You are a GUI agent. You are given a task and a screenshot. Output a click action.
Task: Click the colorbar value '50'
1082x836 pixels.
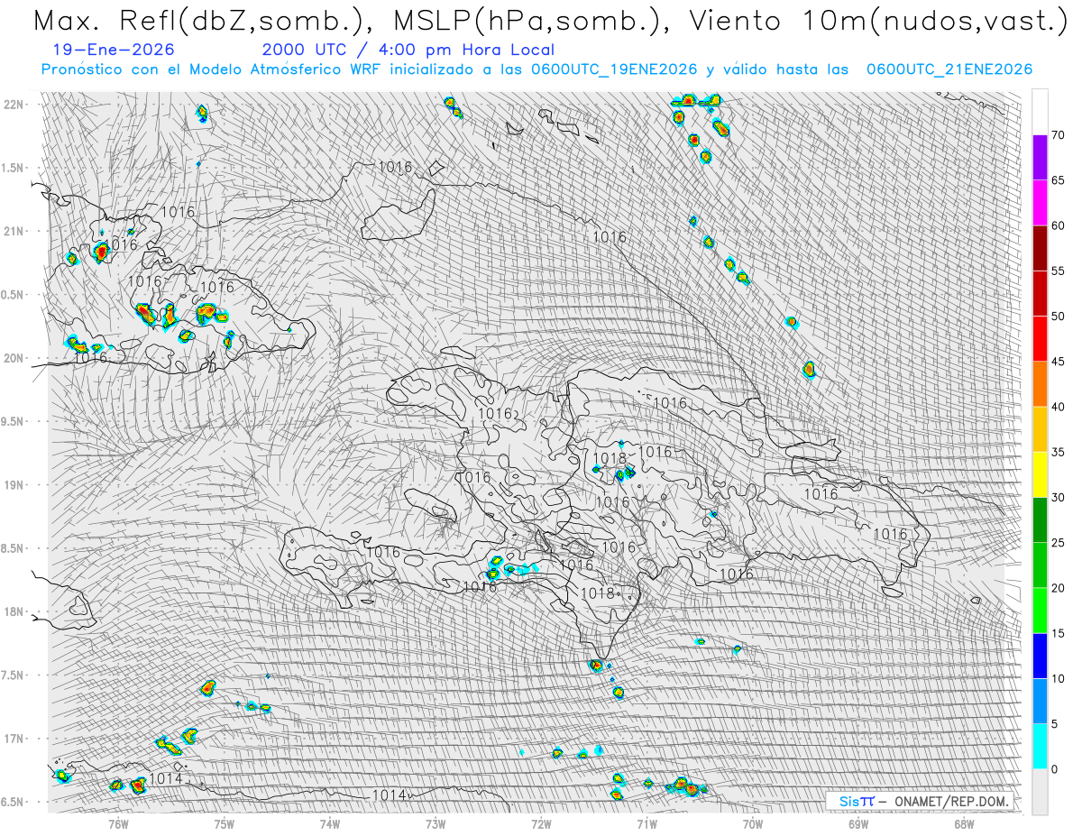(1059, 317)
